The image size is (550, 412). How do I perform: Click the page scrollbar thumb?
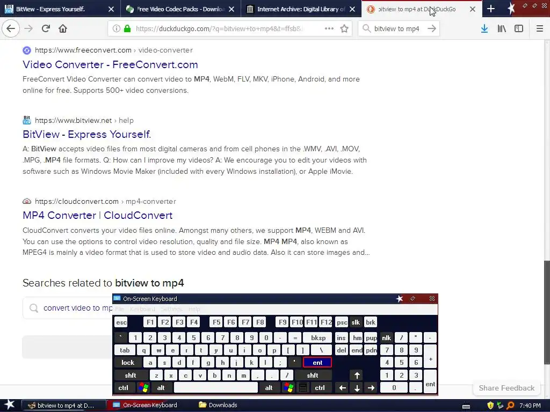[x=547, y=313]
